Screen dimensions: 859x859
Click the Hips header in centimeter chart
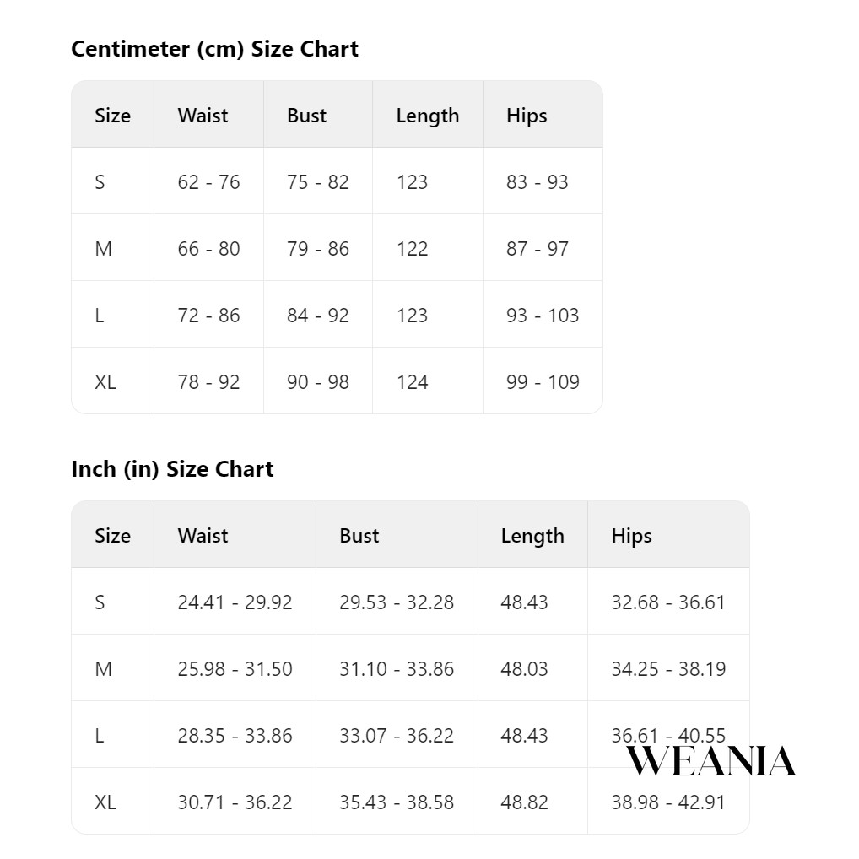[527, 116]
